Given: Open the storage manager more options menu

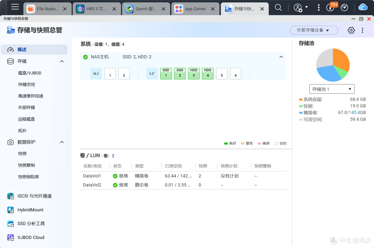Looking at the screenshot, I should (363, 30).
